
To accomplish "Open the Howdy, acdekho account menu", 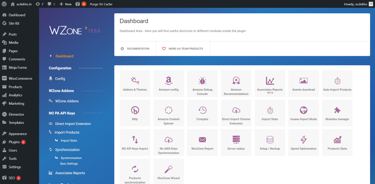I will click(x=358, y=4).
